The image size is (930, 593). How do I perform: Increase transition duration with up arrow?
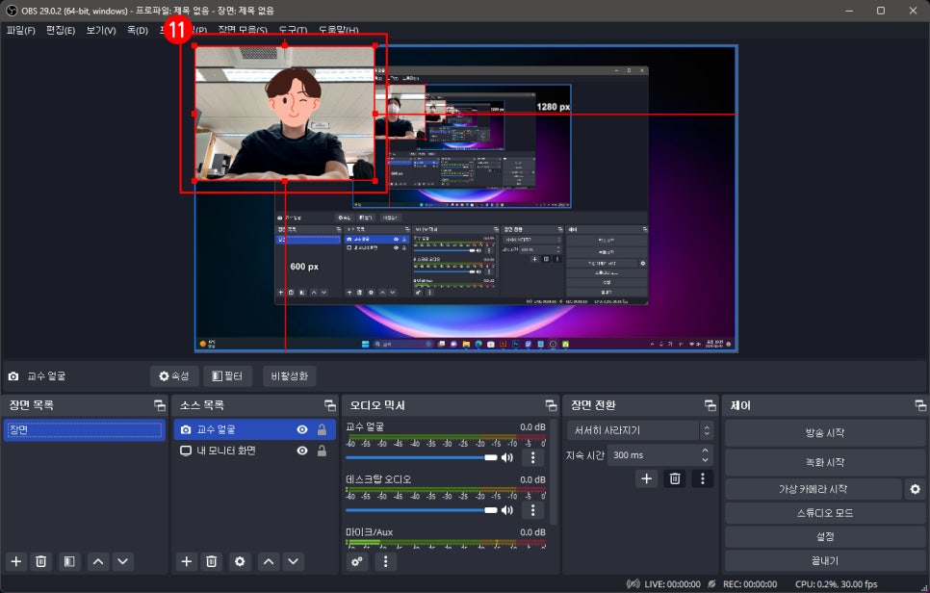(x=705, y=451)
